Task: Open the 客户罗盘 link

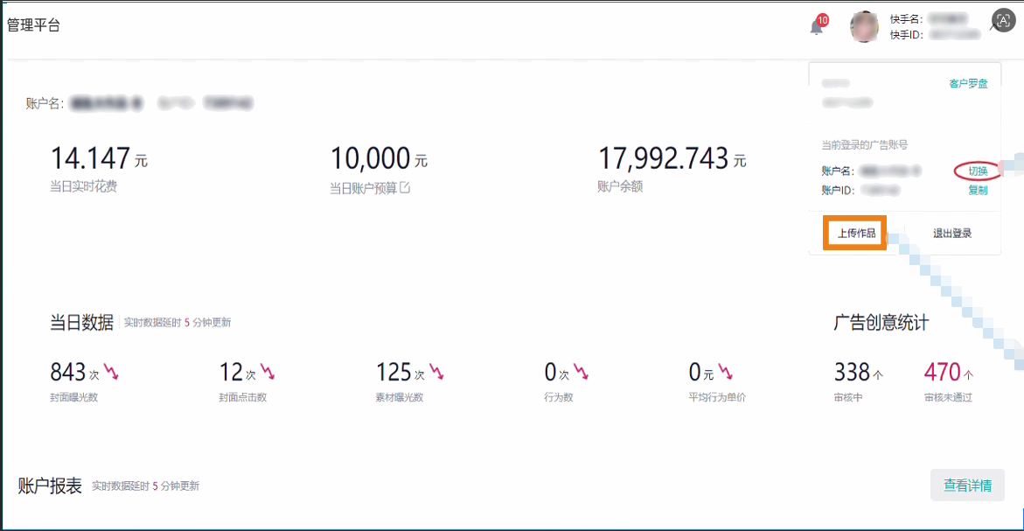Action: click(x=968, y=84)
